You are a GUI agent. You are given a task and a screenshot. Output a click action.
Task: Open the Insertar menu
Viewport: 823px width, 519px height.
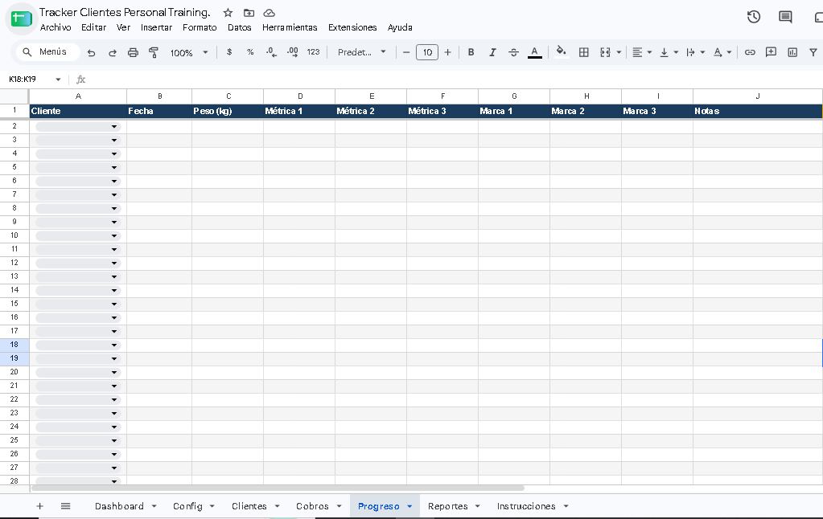point(156,27)
